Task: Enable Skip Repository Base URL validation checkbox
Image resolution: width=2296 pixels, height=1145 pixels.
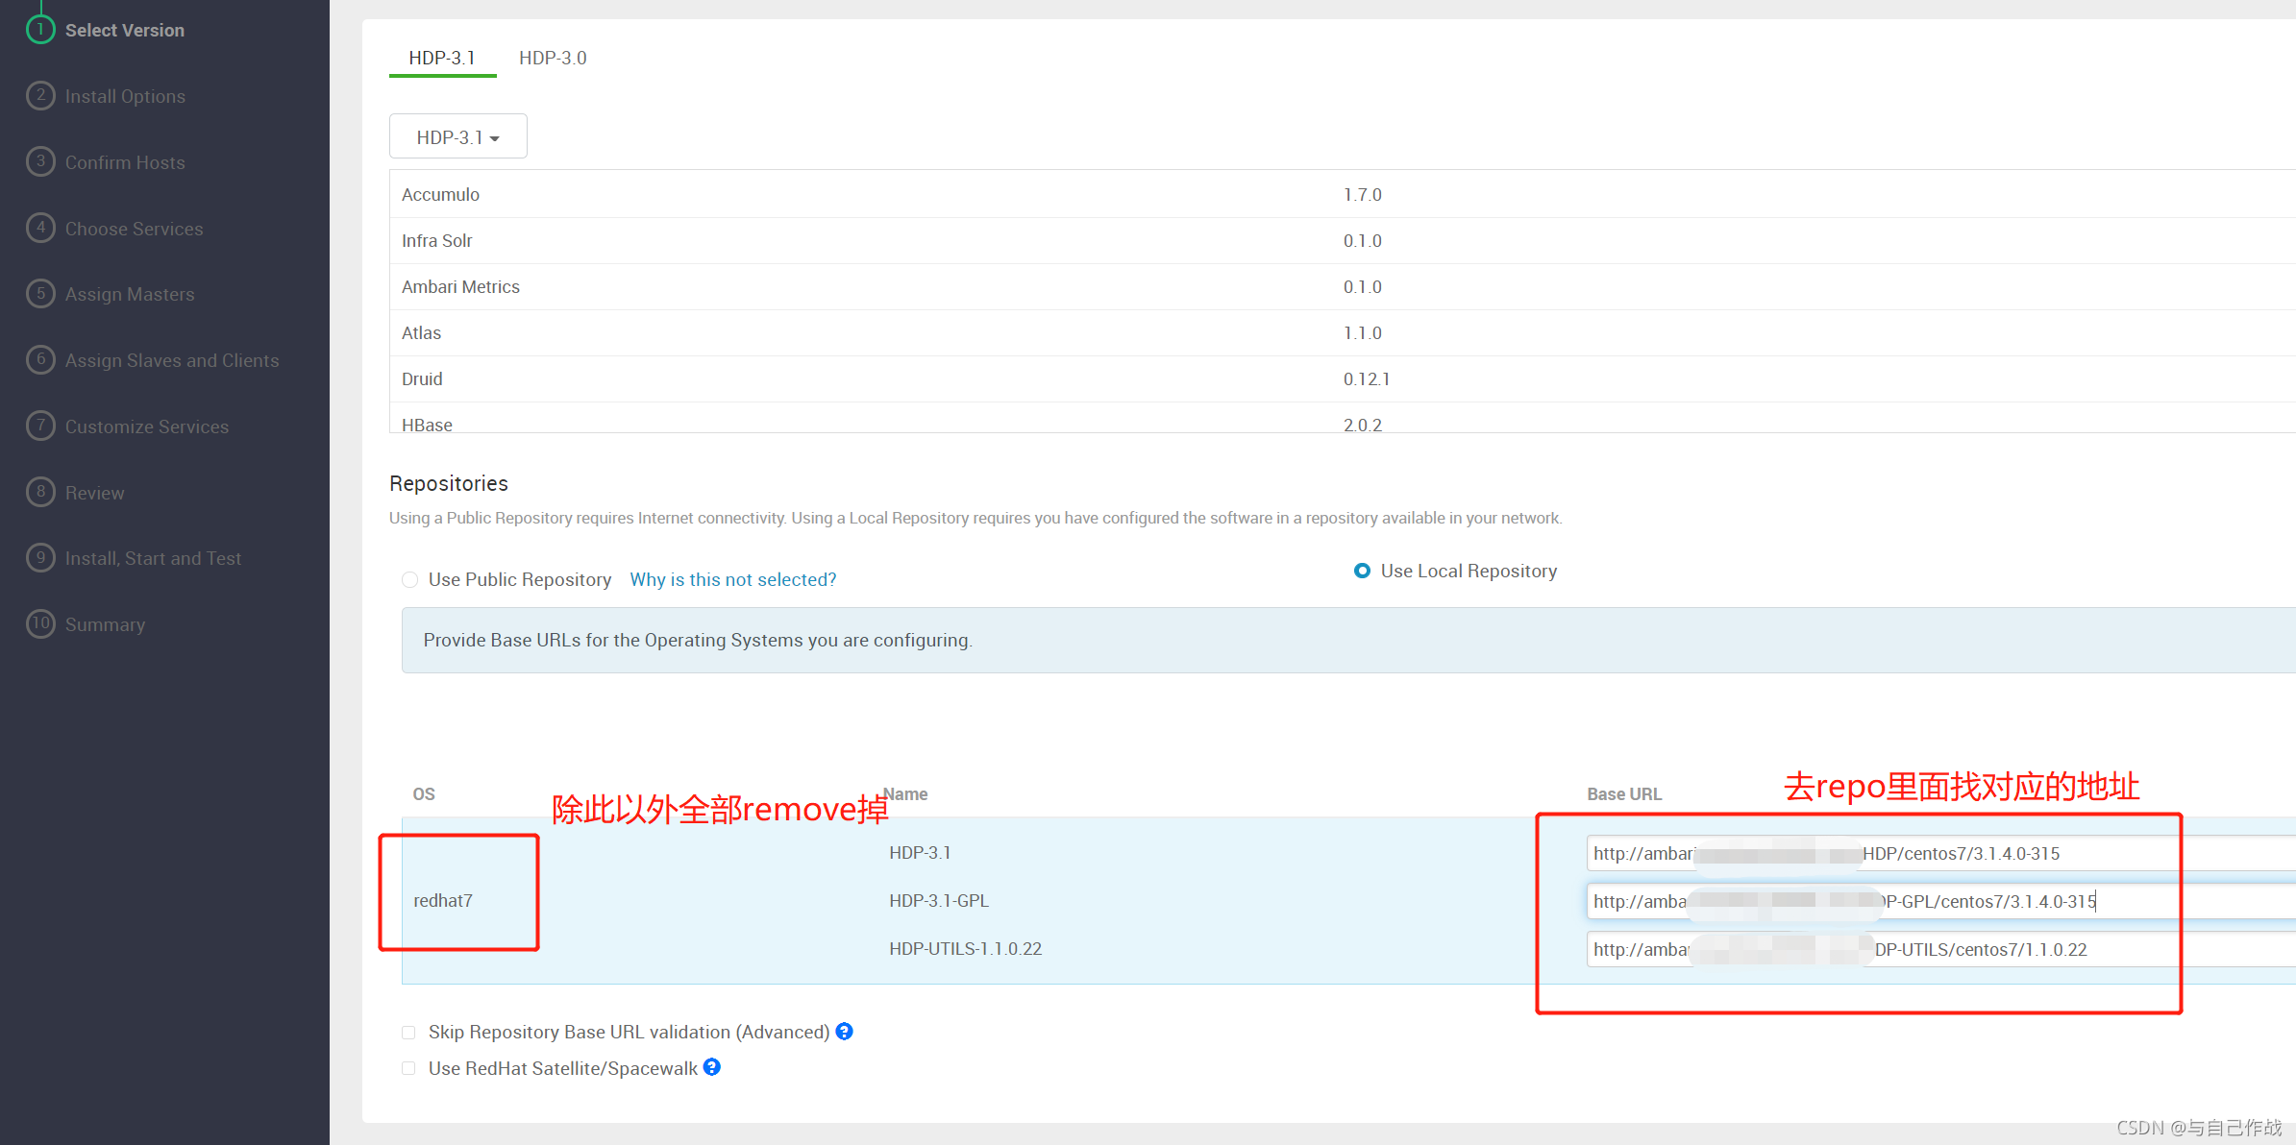Action: click(x=408, y=1033)
